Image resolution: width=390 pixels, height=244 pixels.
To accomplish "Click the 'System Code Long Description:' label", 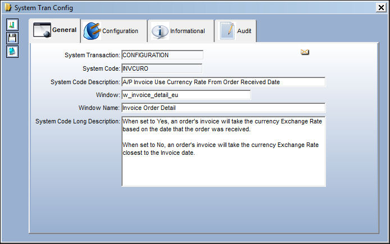I will click(x=78, y=121).
